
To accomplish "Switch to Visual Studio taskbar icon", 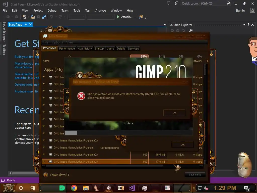I will point(132,188).
